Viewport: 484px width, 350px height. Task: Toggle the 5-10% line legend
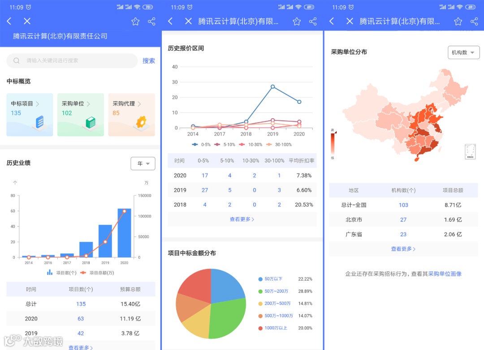coord(225,144)
